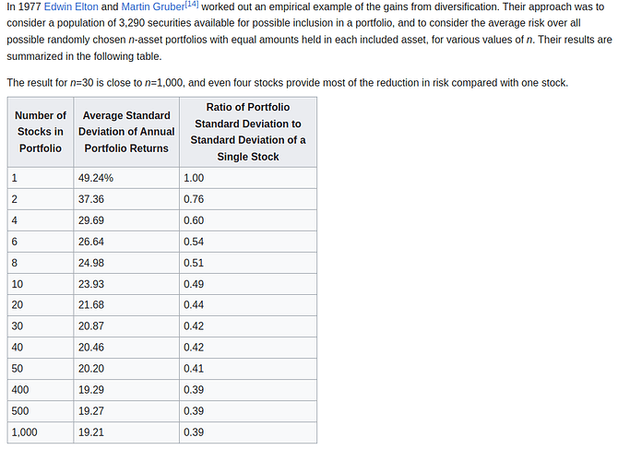Image resolution: width=618 pixels, height=461 pixels.
Task: Open the Martin Gruber link
Action: point(152,6)
